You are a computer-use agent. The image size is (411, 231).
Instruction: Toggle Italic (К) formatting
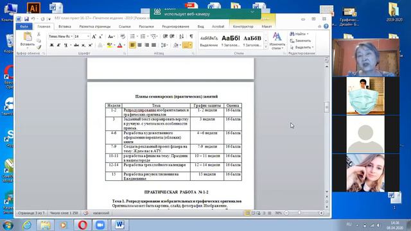58,45
